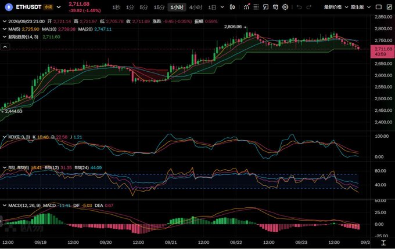Click the Ethereum coin logo icon
The height and width of the screenshot is (249, 395).
[x=9, y=7]
